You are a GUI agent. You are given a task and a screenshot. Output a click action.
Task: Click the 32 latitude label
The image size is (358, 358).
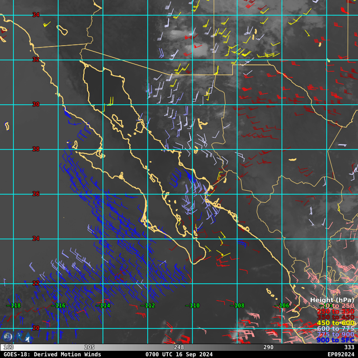(x=36, y=60)
